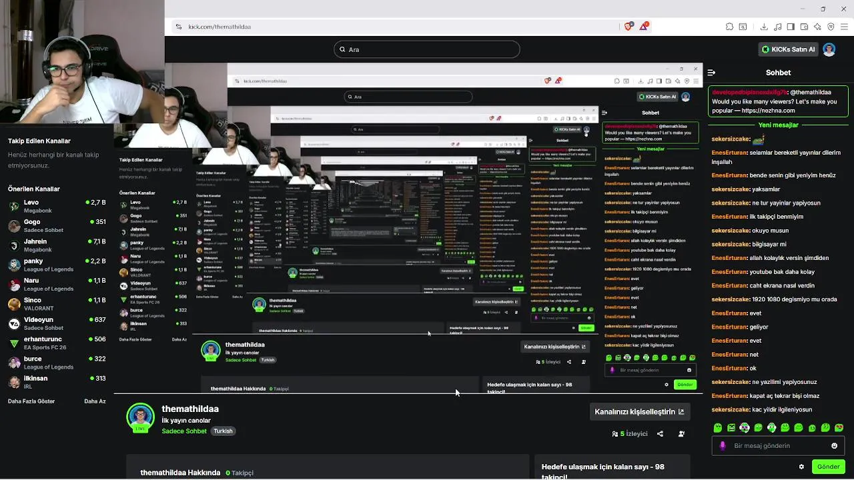Open Gogo channel in recommended list
This screenshot has height=480, width=854.
coord(57,226)
